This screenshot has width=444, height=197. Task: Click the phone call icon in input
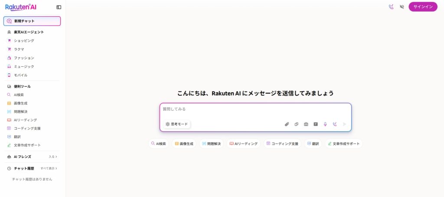click(x=335, y=124)
